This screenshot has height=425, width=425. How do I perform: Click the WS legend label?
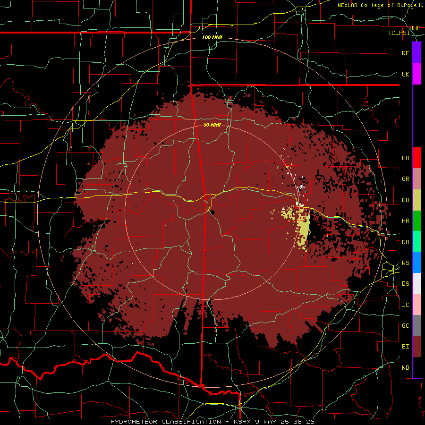tap(406, 263)
